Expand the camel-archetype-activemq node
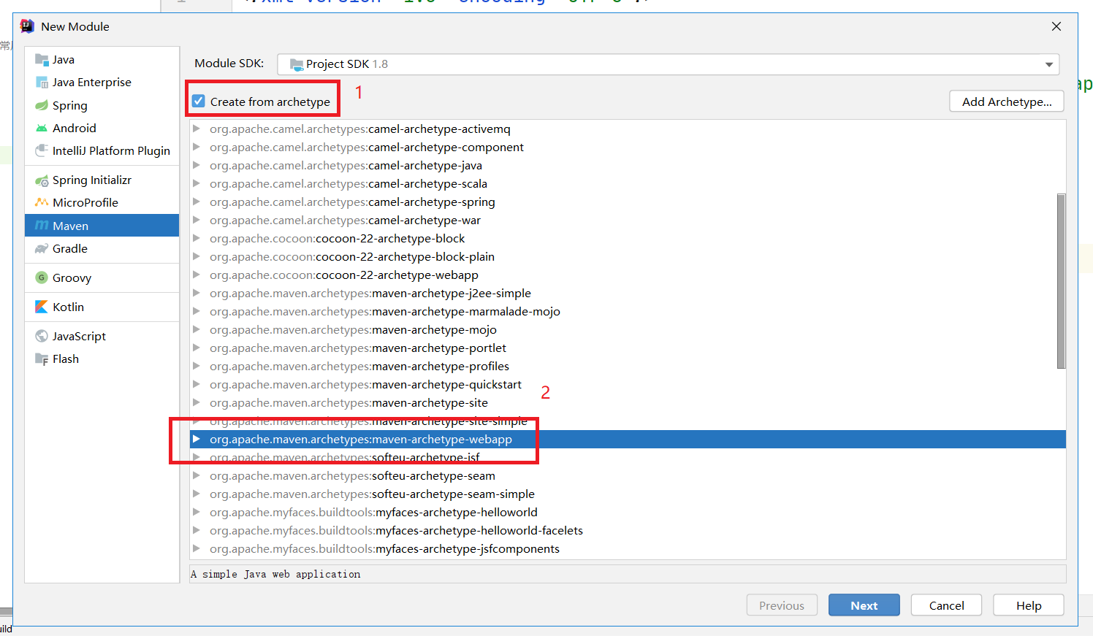This screenshot has width=1093, height=636. (x=197, y=129)
